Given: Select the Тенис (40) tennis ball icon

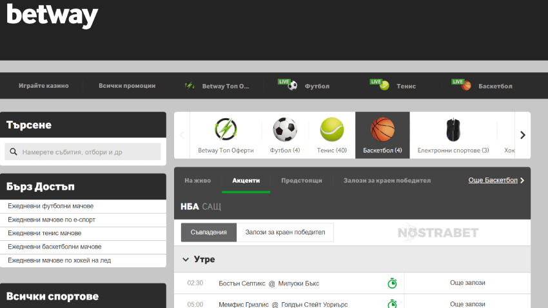Looking at the screenshot, I should 331,129.
